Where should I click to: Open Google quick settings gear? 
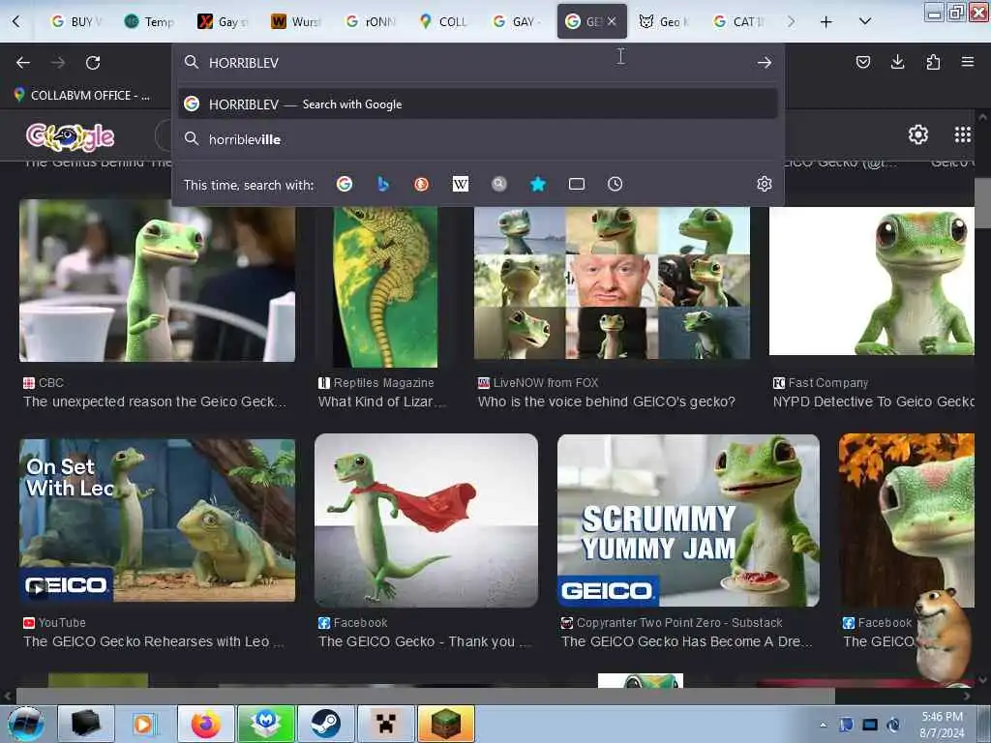[x=917, y=134]
